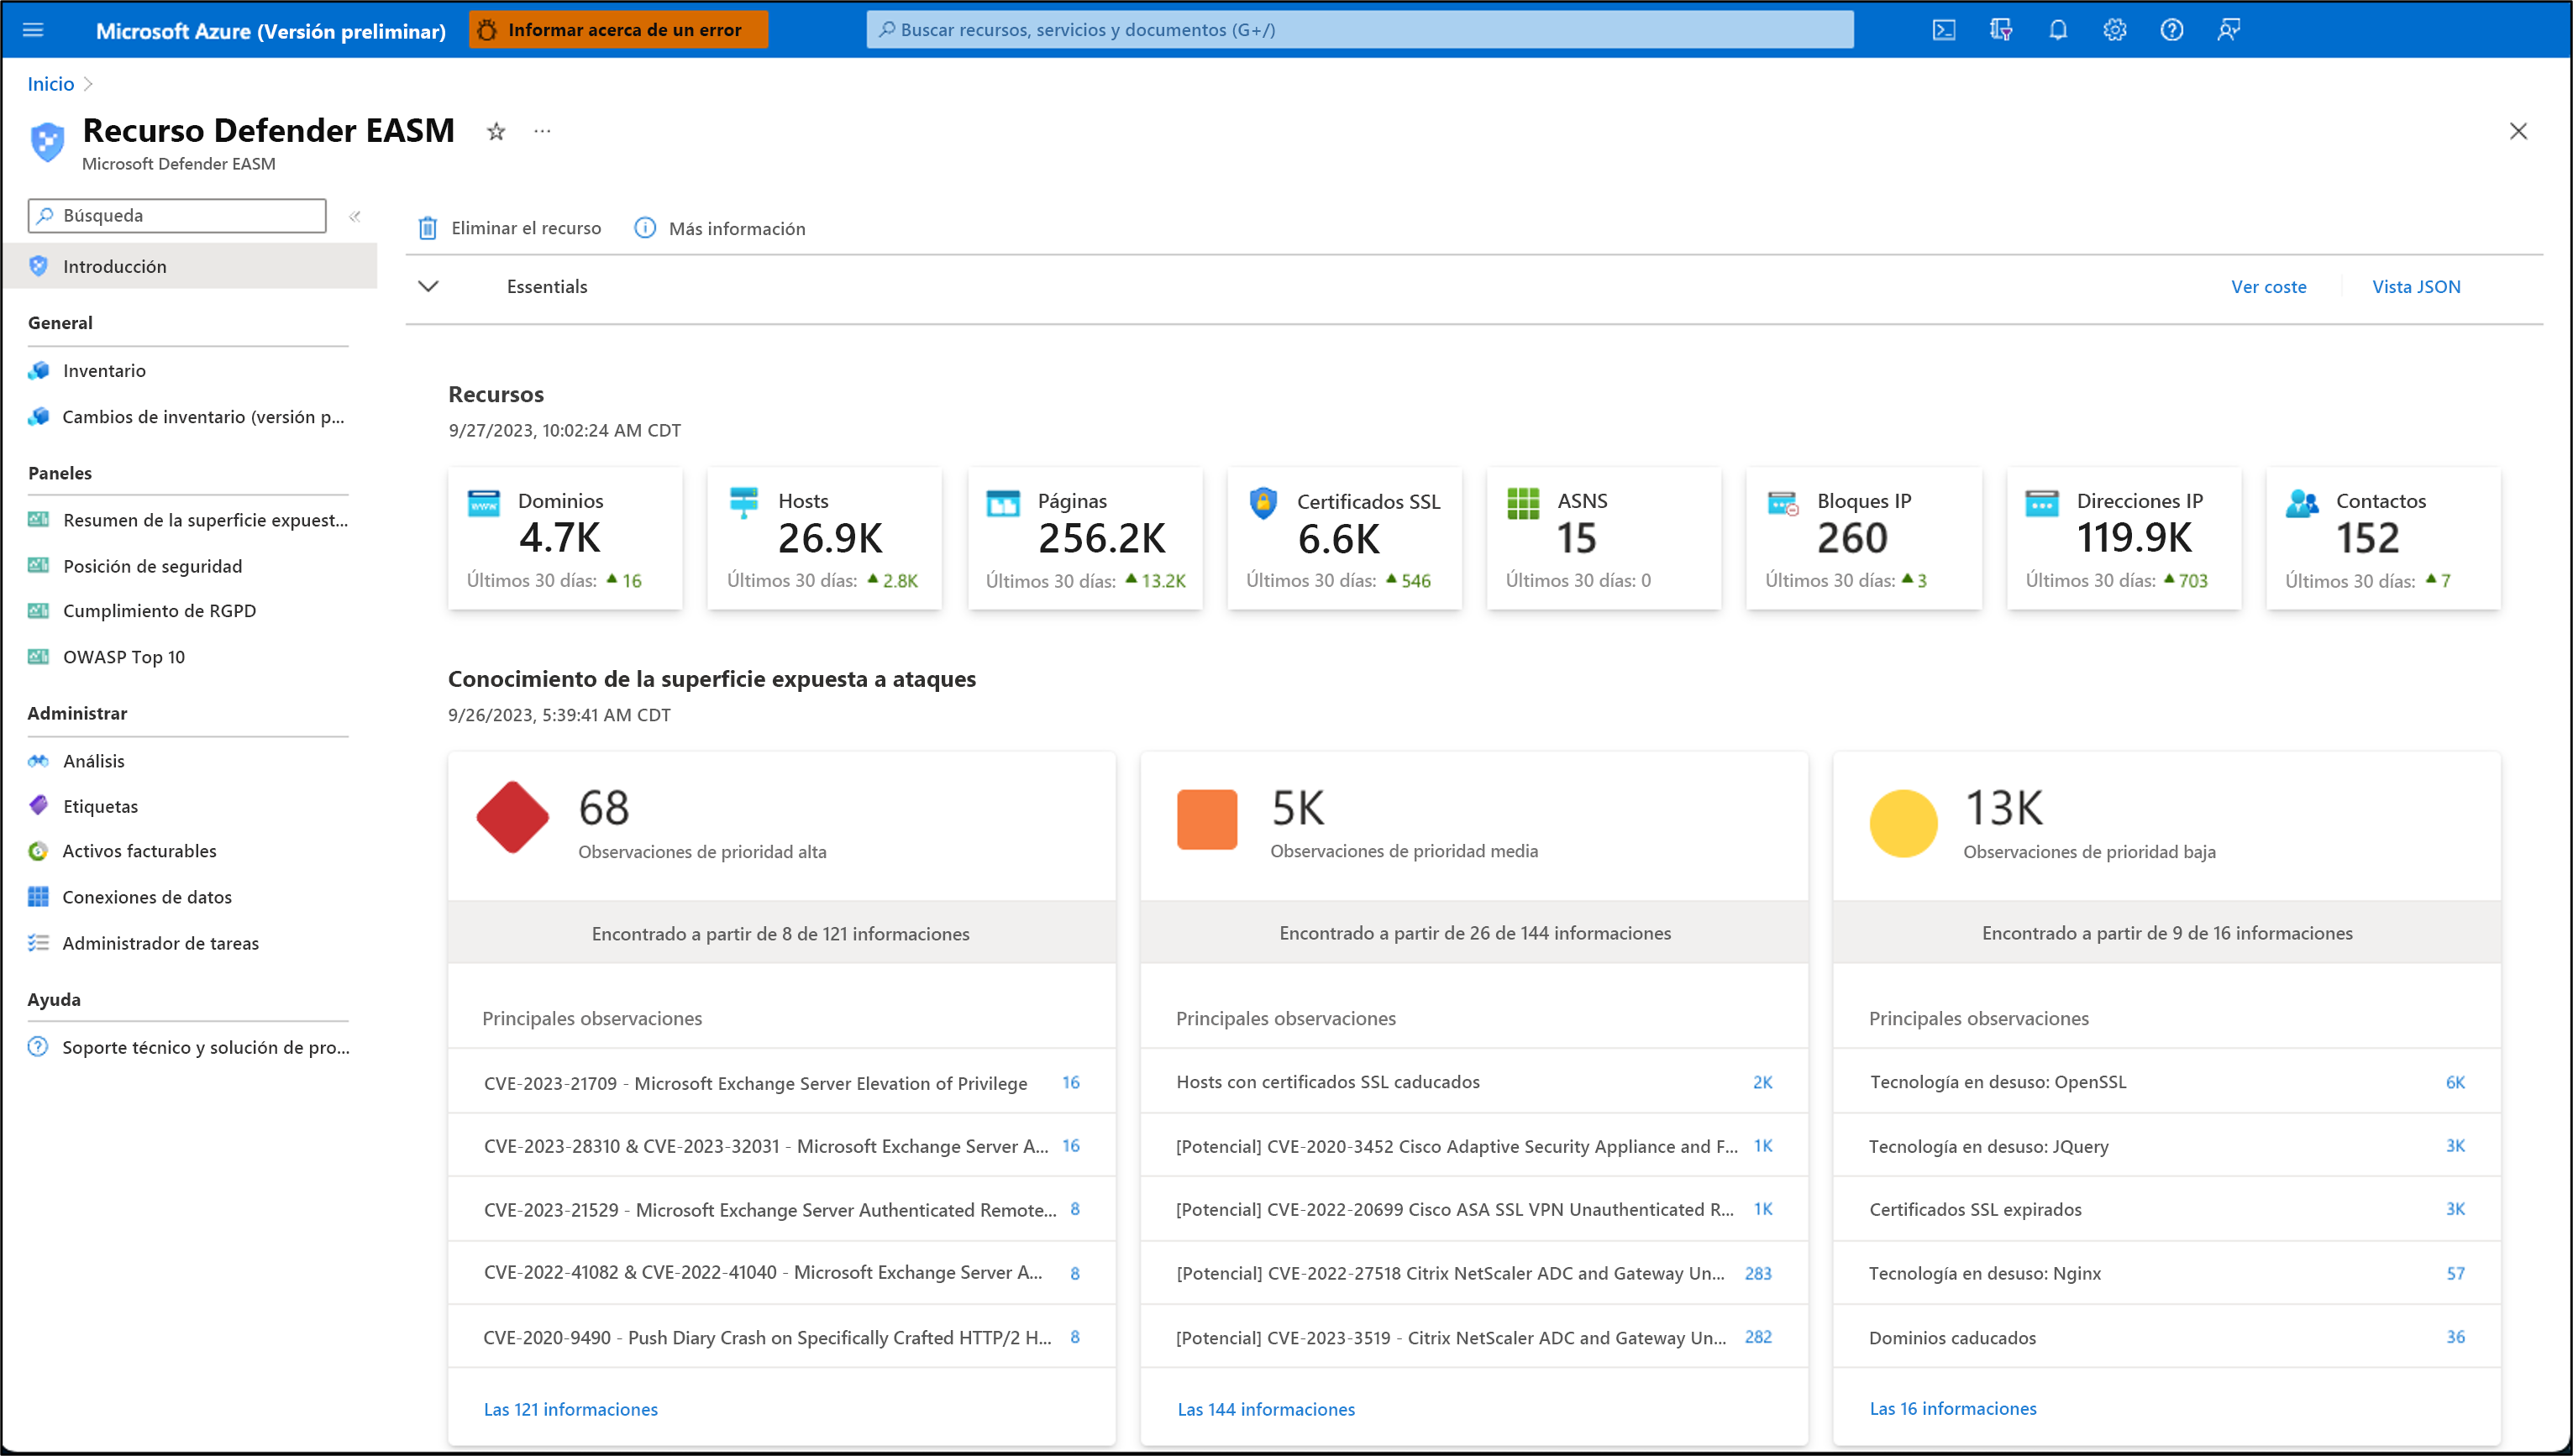Click count 2K for expired SSL hosts
2573x1456 pixels.
coord(1762,1082)
